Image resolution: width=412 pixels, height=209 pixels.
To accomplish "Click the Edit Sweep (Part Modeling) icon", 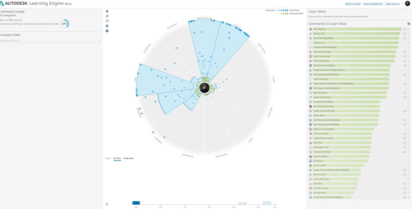I will click(311, 75).
